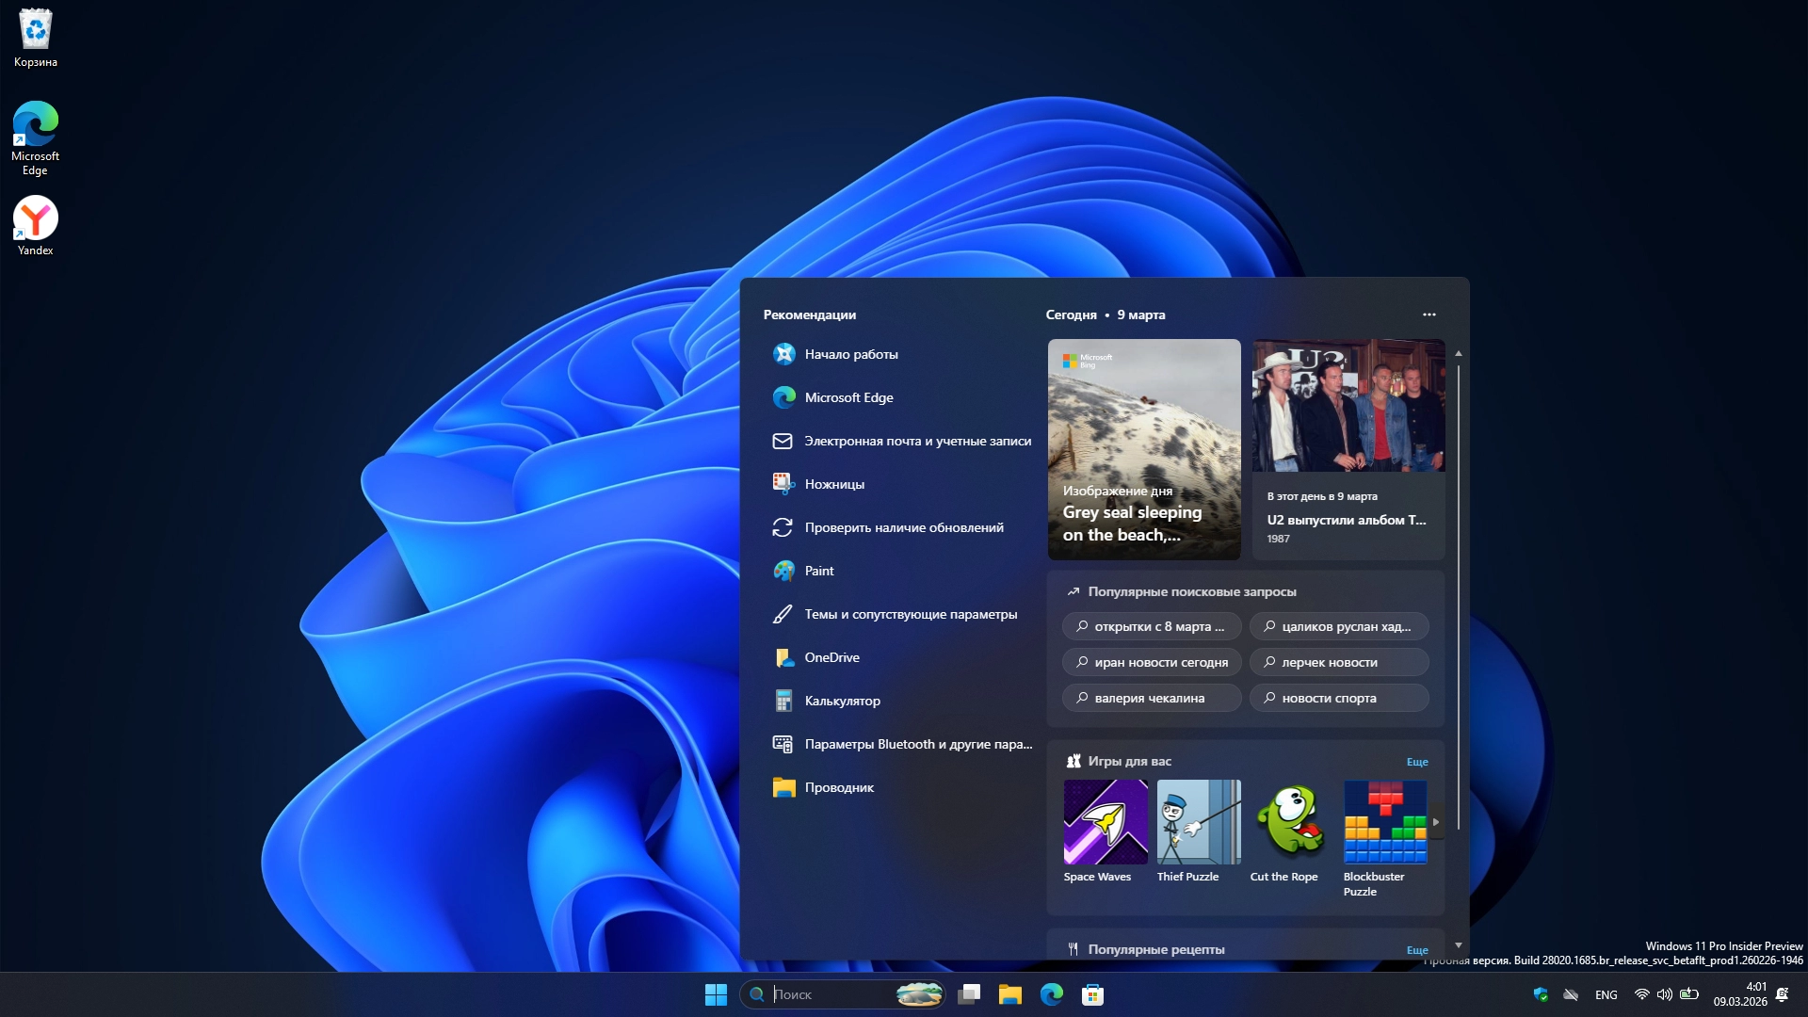
Task: Open Проверить наличие обновлений item
Action: point(903,527)
